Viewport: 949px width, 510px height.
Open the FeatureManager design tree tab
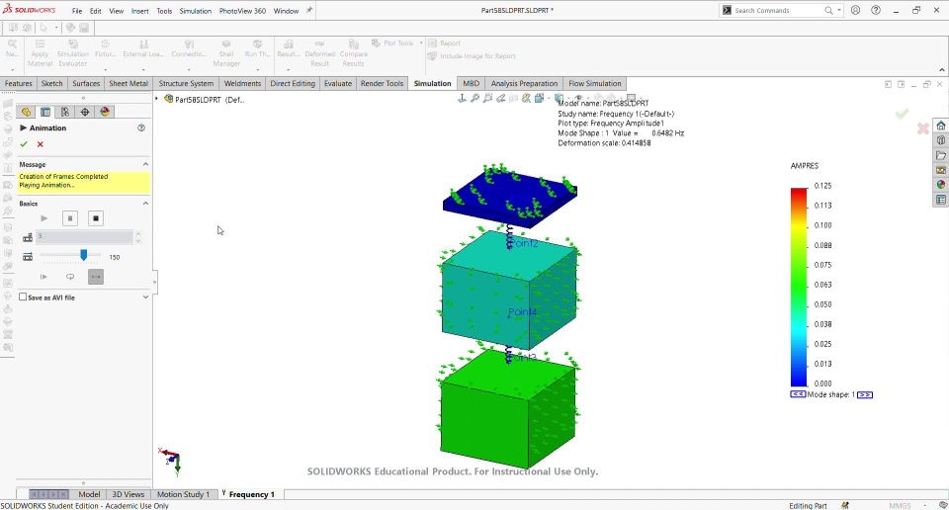[26, 112]
